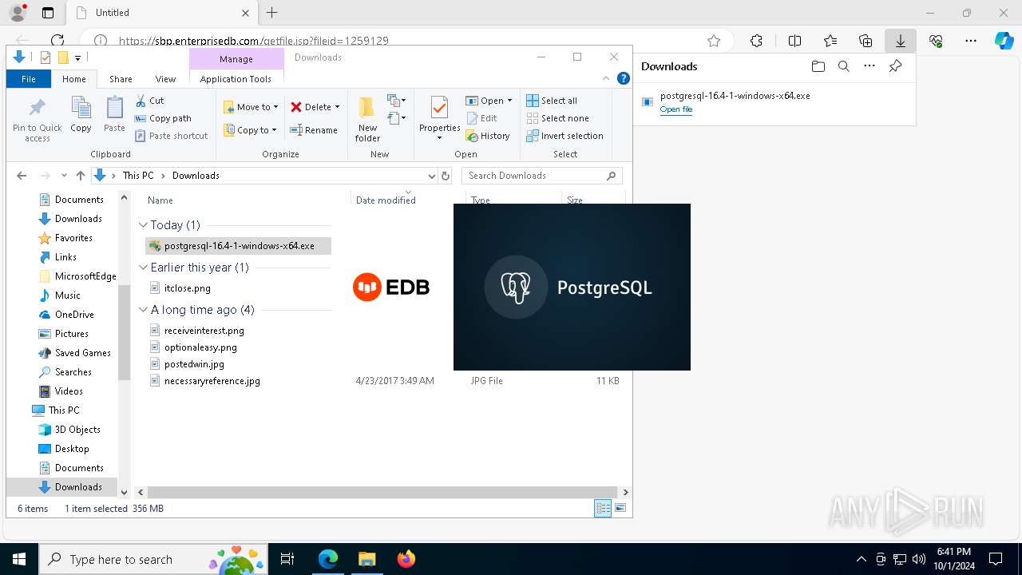The image size is (1022, 575).
Task: Open File Explorer taskbar icon
Action: click(366, 559)
